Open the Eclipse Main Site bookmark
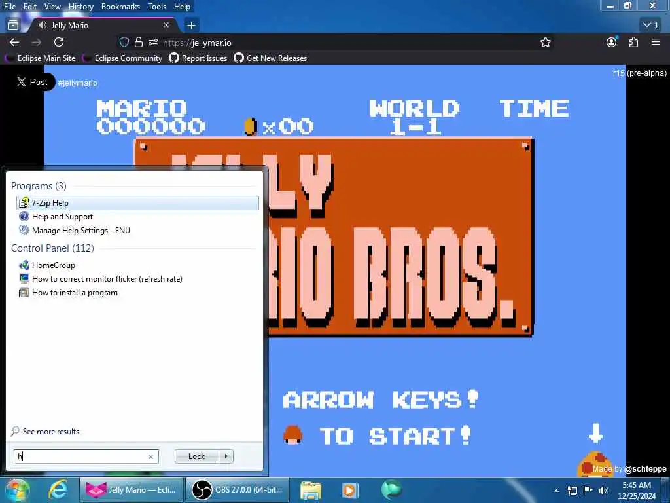Image resolution: width=670 pixels, height=503 pixels. 41,58
